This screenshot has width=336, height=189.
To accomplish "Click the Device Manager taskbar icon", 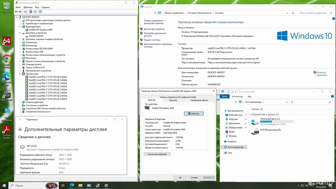I will (x=98, y=185).
